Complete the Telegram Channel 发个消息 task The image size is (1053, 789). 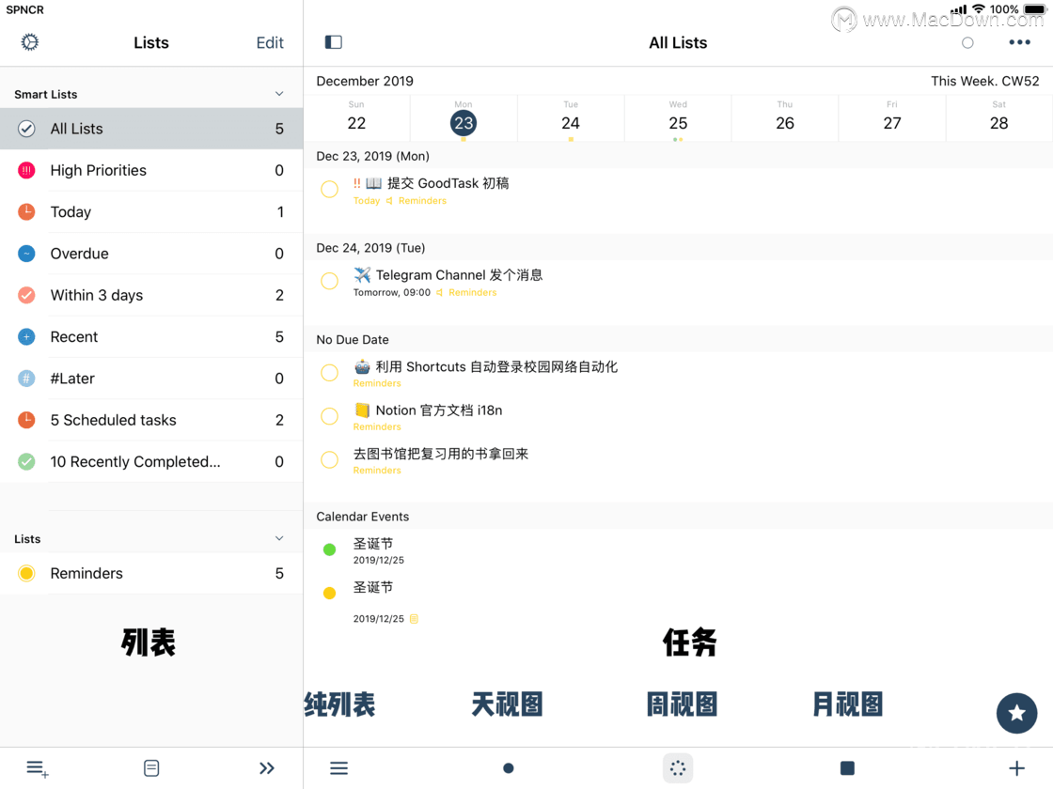point(329,281)
